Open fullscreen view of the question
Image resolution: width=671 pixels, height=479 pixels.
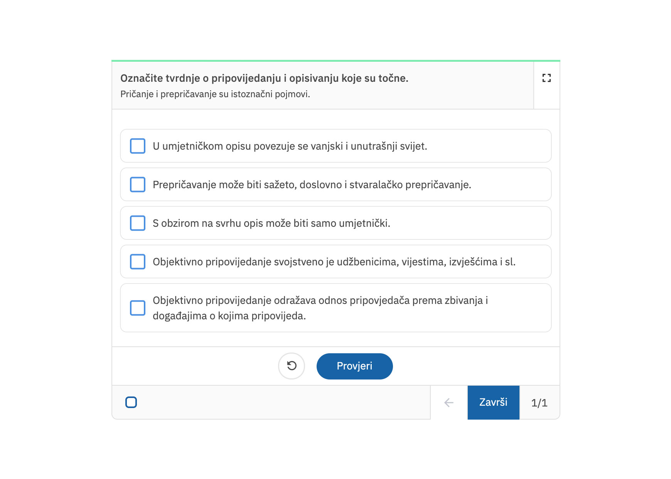546,78
